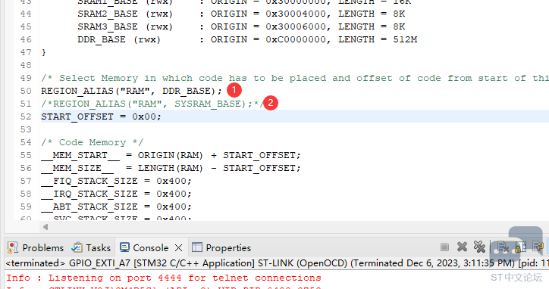Click the 0xC0000000 origin value
This screenshot has width=549, height=289.
pos(296,39)
